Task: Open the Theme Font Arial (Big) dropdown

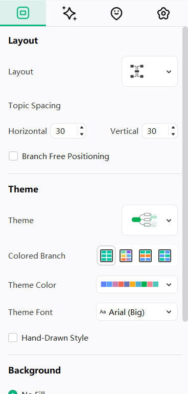Action: click(137, 312)
